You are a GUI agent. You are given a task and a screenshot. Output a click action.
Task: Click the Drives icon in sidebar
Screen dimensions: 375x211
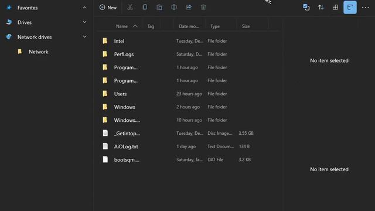click(x=9, y=22)
